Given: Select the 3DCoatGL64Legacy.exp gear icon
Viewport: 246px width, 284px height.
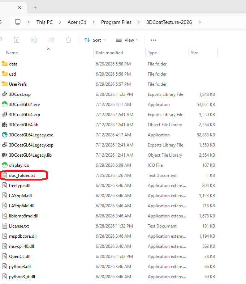Looking at the screenshot, I should click(x=5, y=145).
